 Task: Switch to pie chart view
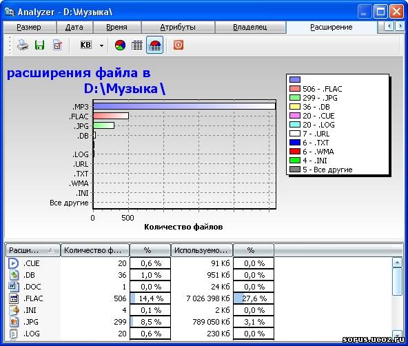pos(120,45)
